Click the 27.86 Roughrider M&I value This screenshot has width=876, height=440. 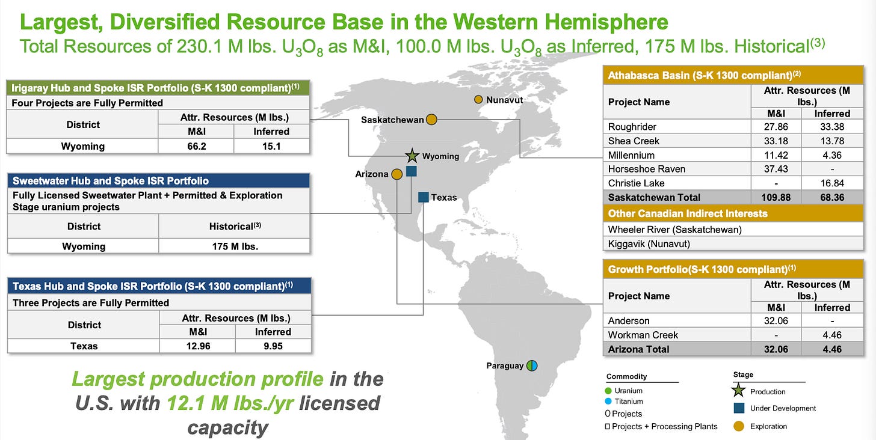776,127
